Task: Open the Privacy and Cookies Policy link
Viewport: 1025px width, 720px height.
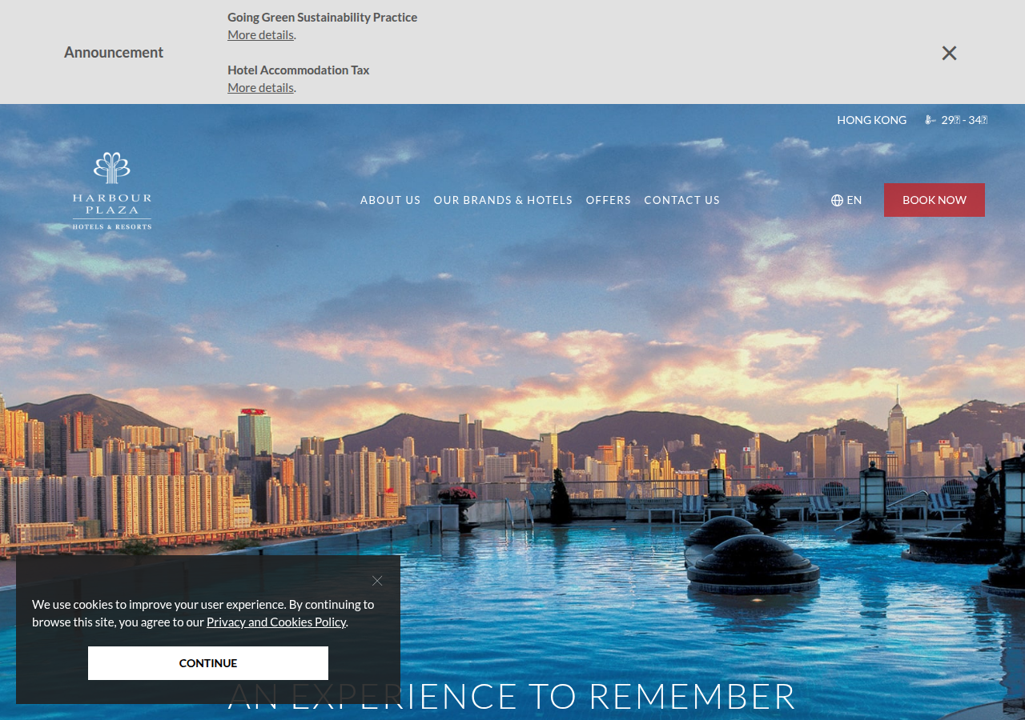Action: pos(276,622)
